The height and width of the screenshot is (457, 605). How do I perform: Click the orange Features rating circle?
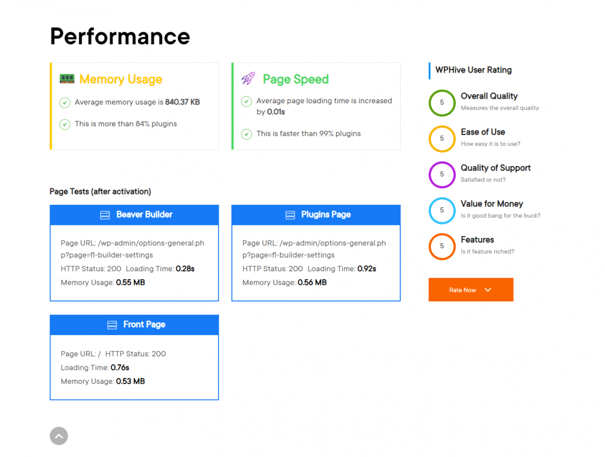[x=442, y=246]
